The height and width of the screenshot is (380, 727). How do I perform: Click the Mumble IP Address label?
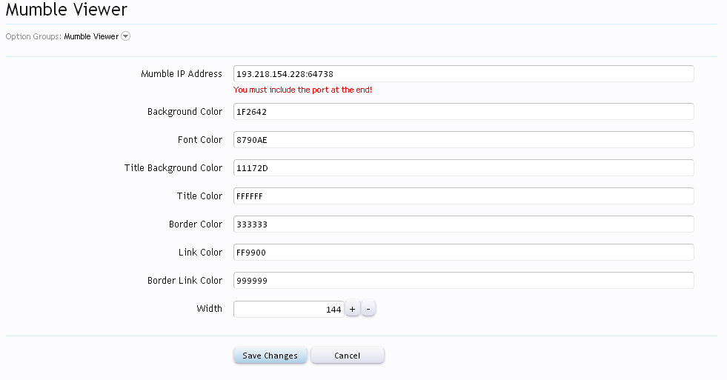pyautogui.click(x=182, y=73)
